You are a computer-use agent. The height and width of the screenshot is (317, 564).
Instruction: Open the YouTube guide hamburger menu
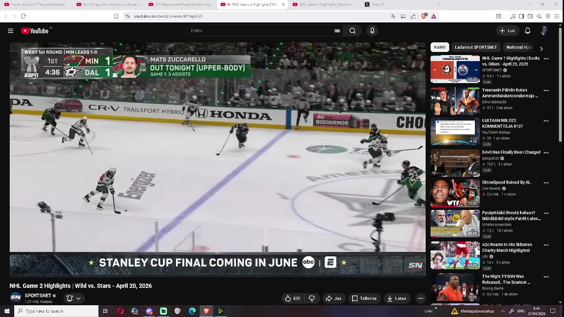11,31
